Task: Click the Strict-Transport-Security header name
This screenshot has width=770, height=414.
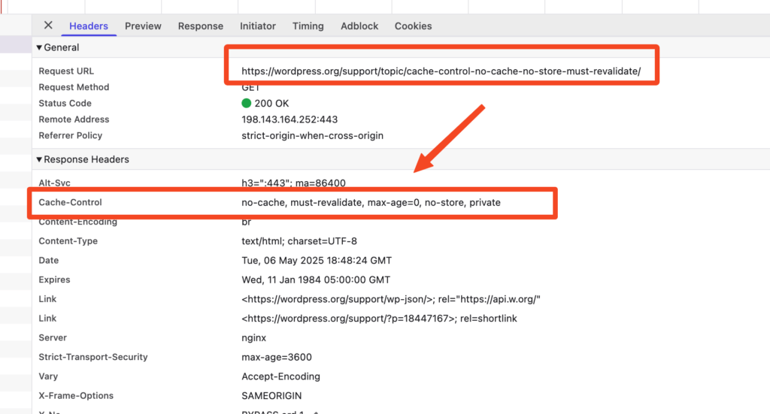Action: coord(92,357)
